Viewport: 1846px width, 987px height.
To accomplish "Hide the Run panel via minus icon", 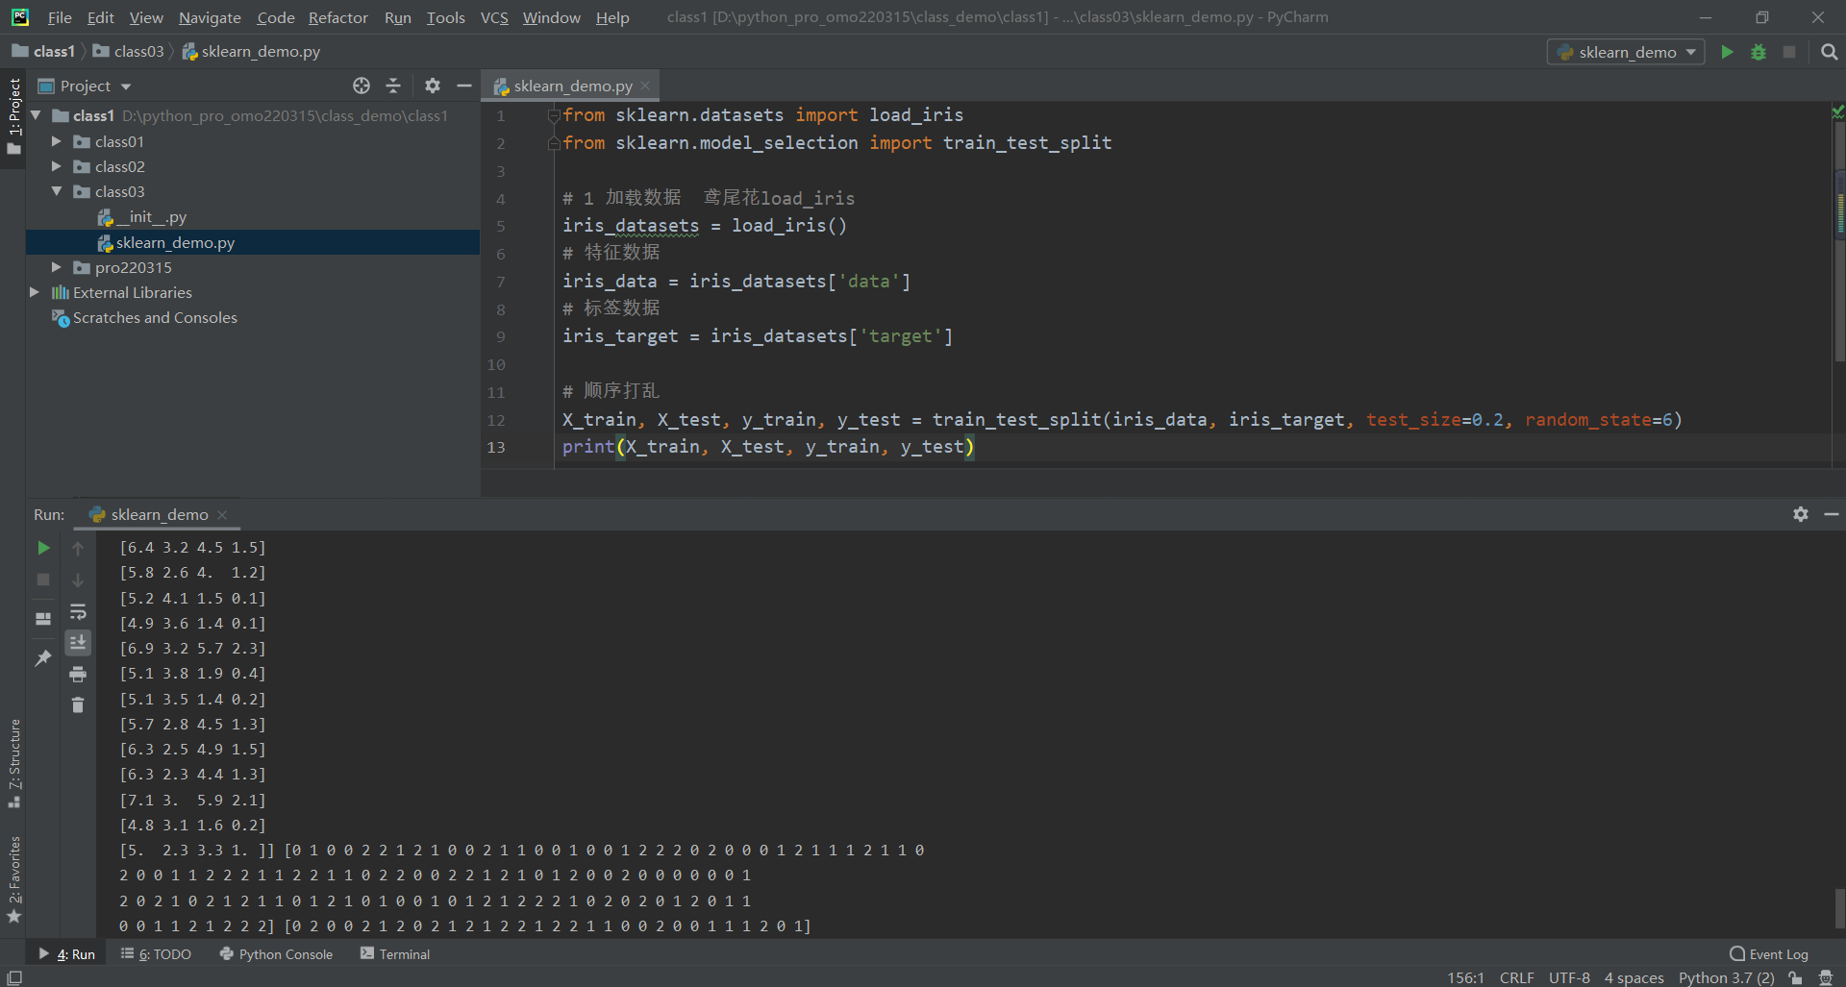I will pos(1832,514).
